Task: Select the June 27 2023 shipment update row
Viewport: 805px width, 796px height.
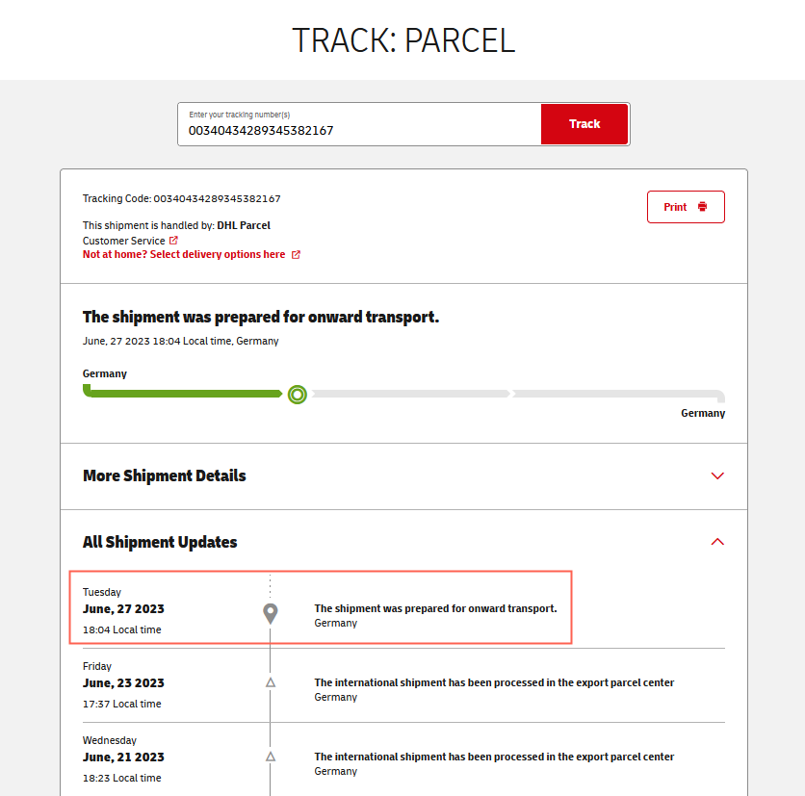Action: click(322, 608)
